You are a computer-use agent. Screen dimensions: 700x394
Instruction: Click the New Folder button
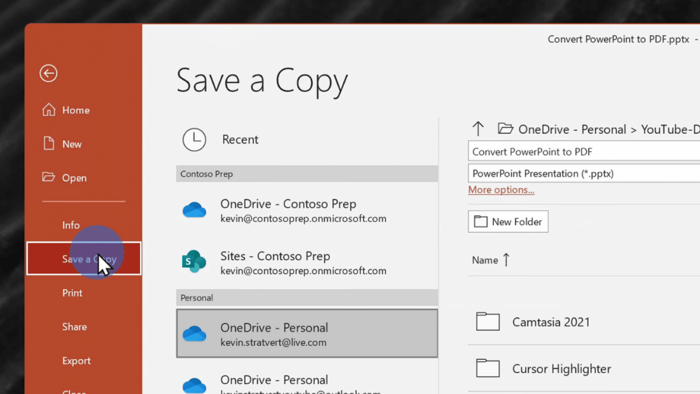click(x=508, y=221)
